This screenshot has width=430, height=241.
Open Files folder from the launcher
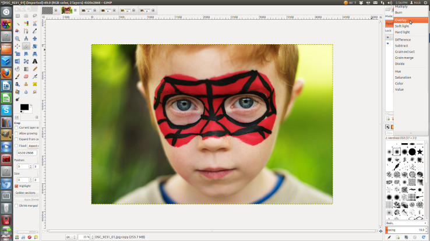[6, 49]
